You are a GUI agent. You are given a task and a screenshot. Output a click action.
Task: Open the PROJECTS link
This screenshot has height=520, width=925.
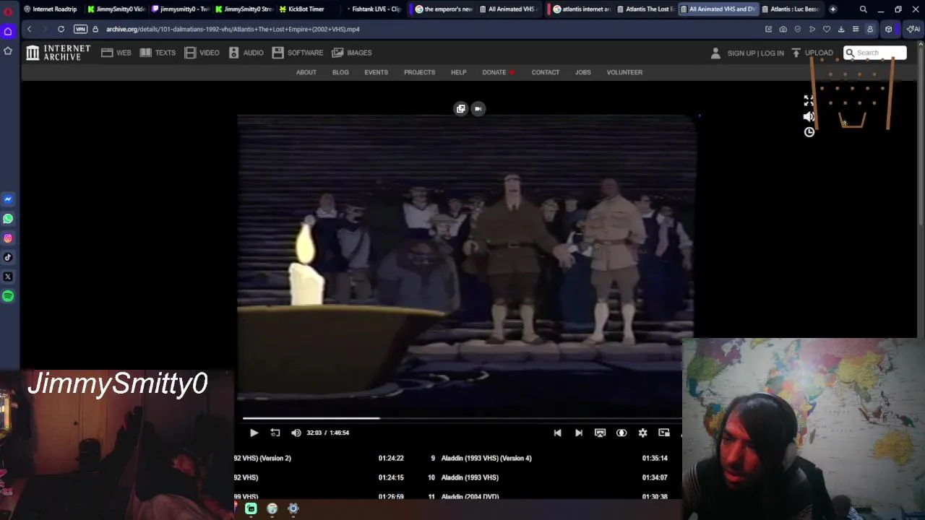click(419, 72)
